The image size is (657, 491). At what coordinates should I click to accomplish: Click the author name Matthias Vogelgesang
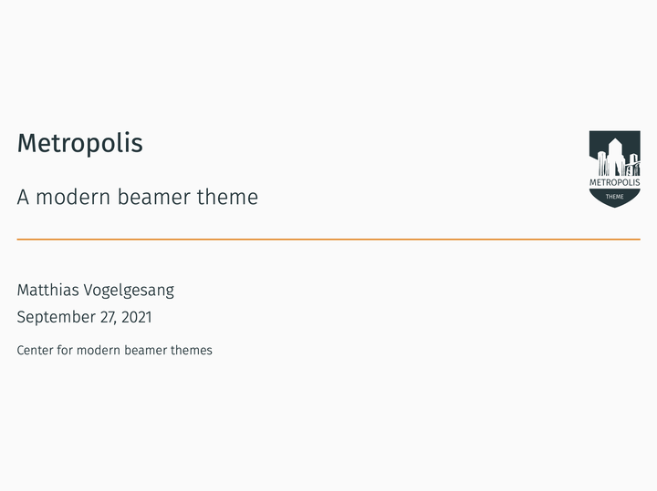95,291
